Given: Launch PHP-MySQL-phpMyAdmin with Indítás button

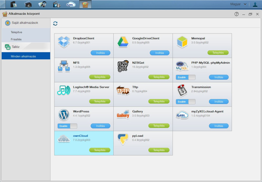Looking at the screenshot, I should pyautogui.click(x=219, y=77).
